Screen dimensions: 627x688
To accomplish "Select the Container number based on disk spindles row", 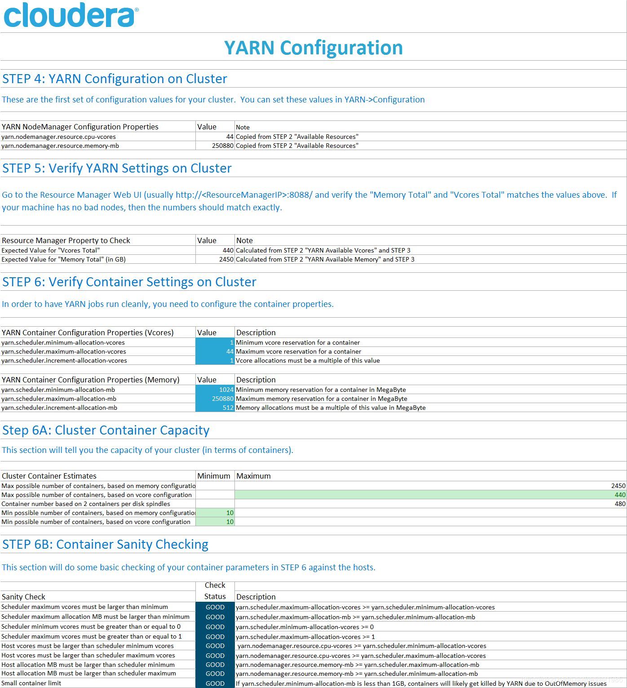I will coord(98,504).
